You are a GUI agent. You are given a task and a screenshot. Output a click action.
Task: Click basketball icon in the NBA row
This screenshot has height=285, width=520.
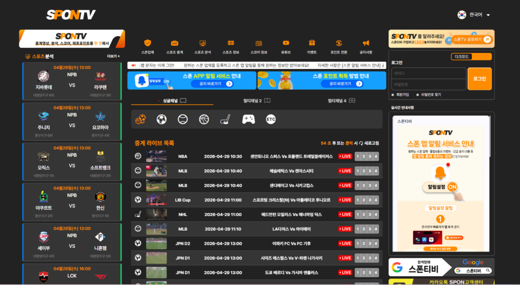(x=138, y=156)
